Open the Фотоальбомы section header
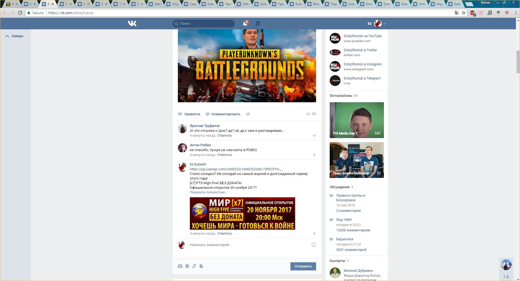The width and height of the screenshot is (520, 281). [341, 96]
